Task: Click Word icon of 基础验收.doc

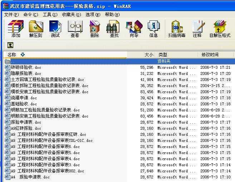Action: pyautogui.click(x=7, y=104)
